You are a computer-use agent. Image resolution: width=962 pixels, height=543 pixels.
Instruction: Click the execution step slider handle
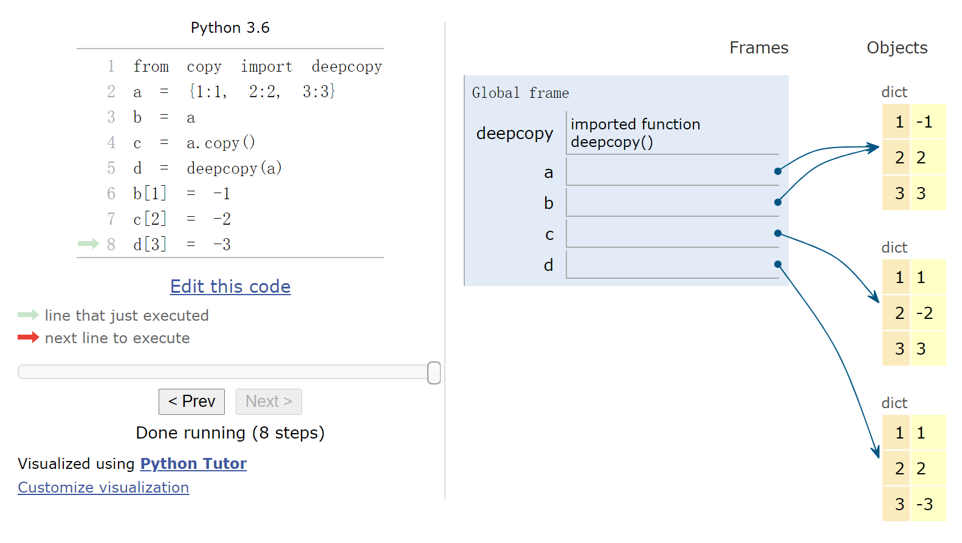(434, 372)
